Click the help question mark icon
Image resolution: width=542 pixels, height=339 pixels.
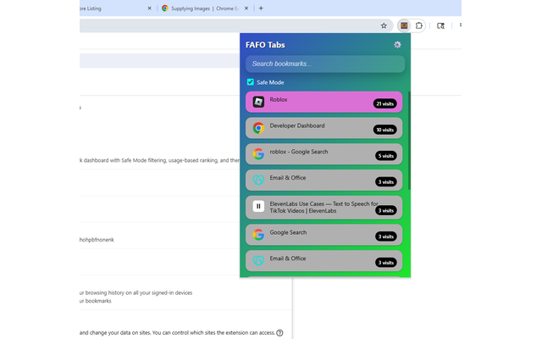(x=279, y=333)
